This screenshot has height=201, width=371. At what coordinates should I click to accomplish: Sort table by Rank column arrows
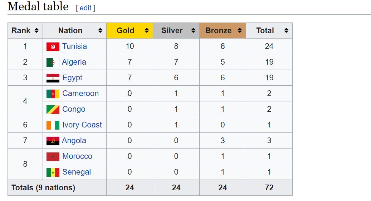point(36,31)
